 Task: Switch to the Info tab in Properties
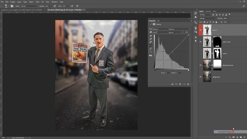tap(158, 21)
